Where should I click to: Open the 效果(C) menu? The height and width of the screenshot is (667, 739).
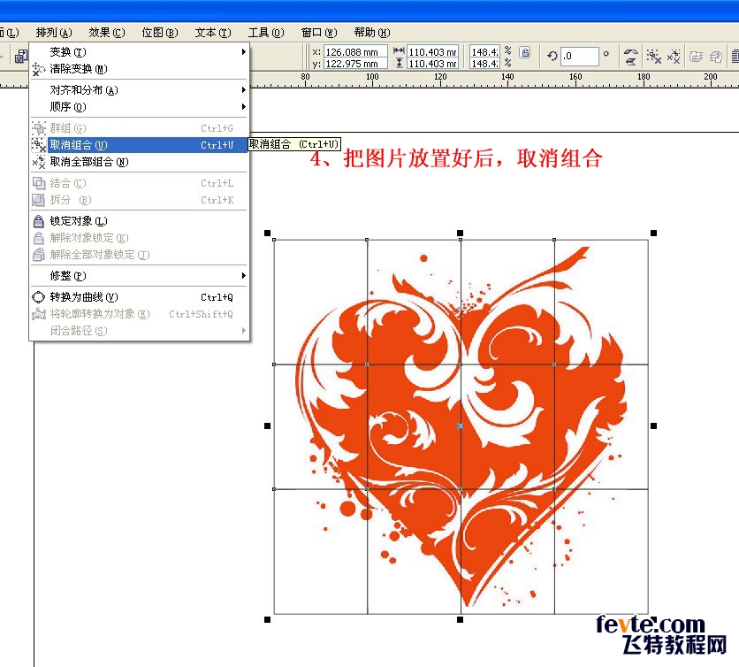pyautogui.click(x=107, y=33)
